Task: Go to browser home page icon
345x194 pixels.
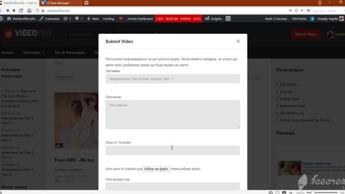Action: pyautogui.click(x=29, y=11)
